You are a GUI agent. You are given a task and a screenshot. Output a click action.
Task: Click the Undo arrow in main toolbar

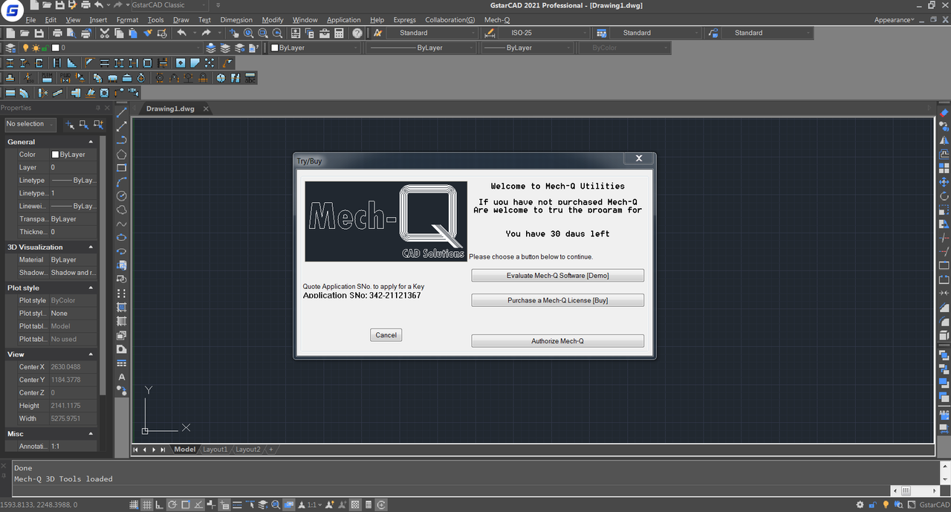pos(181,33)
